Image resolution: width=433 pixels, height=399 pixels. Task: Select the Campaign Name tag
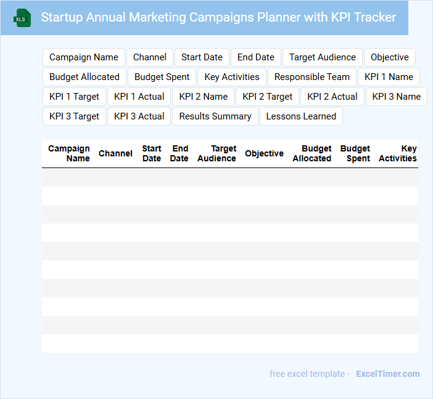click(x=84, y=57)
